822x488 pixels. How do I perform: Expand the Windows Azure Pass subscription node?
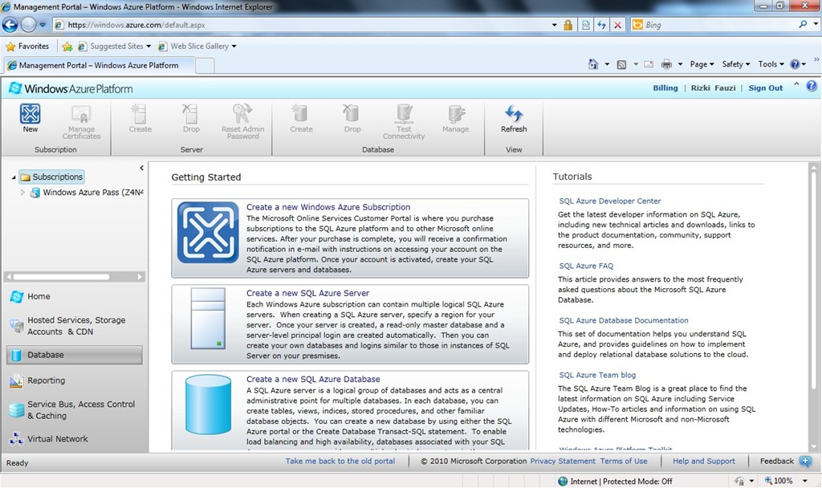coord(22,193)
